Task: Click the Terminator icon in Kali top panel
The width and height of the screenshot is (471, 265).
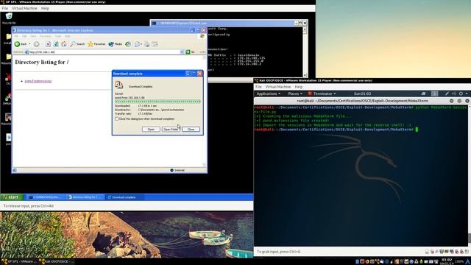Action: tap(310, 93)
